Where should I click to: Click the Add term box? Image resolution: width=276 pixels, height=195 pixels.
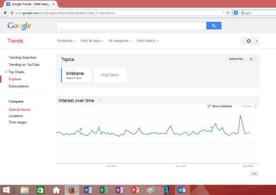pos(110,75)
